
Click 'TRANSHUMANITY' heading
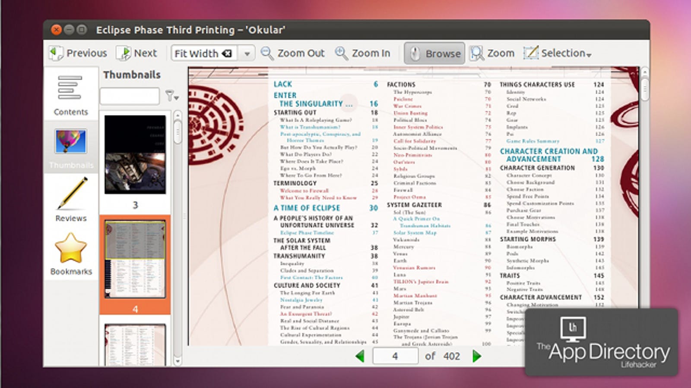(299, 256)
